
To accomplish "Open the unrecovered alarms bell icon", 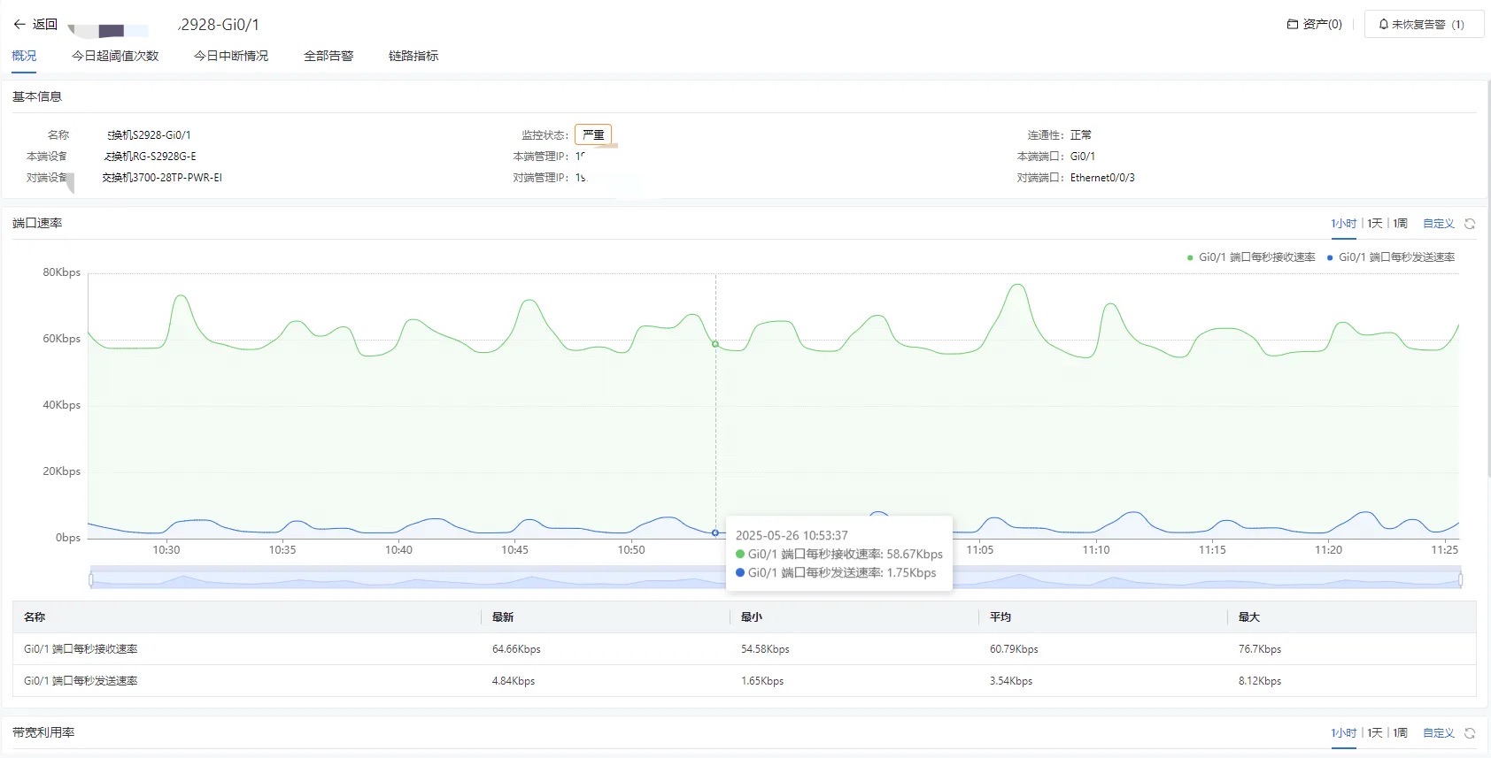I will [1383, 25].
